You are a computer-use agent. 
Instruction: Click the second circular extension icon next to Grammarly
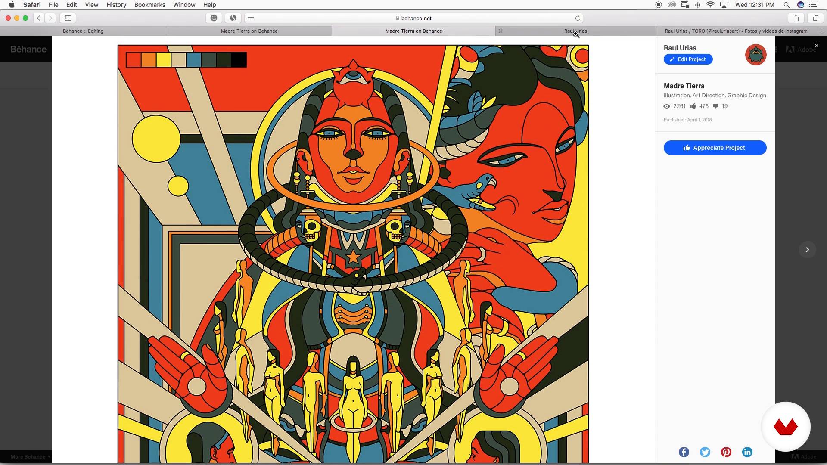tap(233, 18)
